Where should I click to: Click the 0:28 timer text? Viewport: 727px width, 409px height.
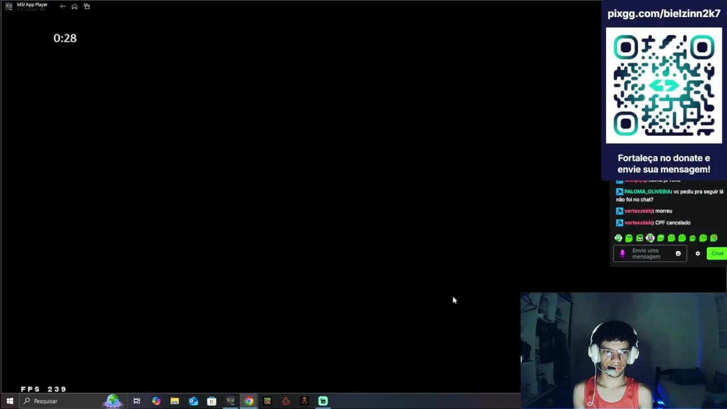coord(65,38)
